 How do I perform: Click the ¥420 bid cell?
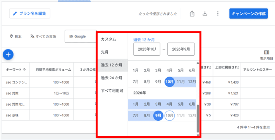[x=234, y=115]
